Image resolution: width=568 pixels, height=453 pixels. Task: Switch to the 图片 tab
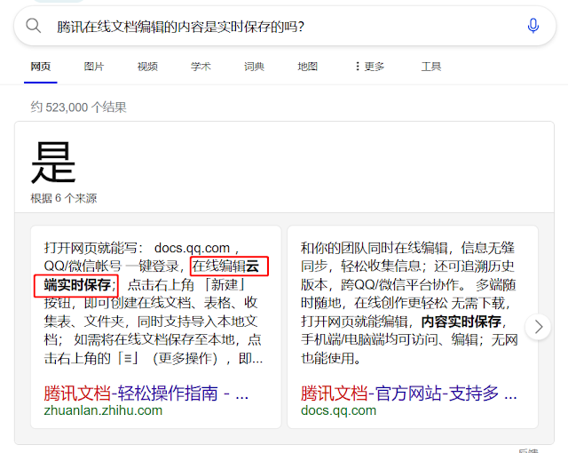click(x=94, y=67)
